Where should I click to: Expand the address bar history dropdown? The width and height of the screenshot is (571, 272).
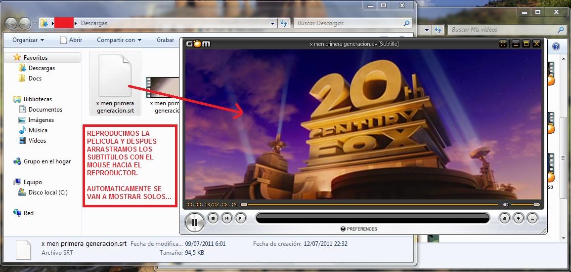click(273, 23)
